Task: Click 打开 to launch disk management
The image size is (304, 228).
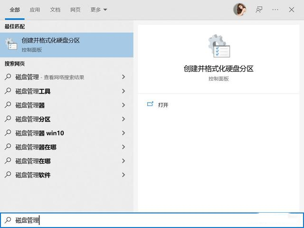Action: click(163, 105)
